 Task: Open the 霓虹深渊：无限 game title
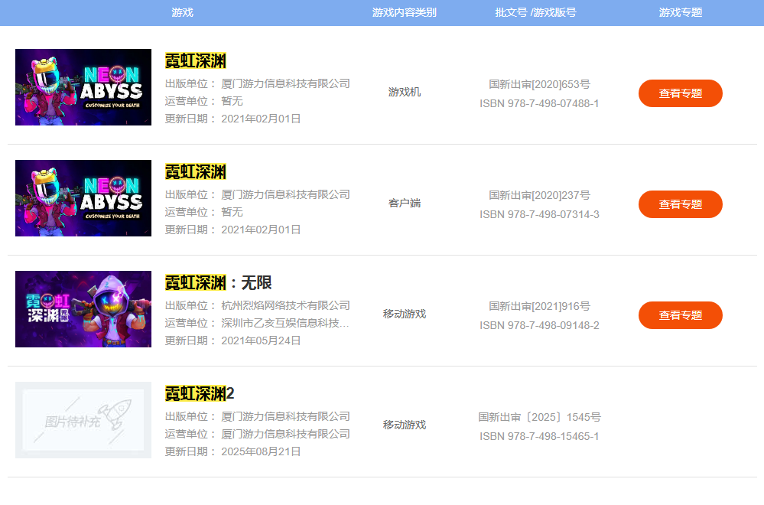(218, 282)
